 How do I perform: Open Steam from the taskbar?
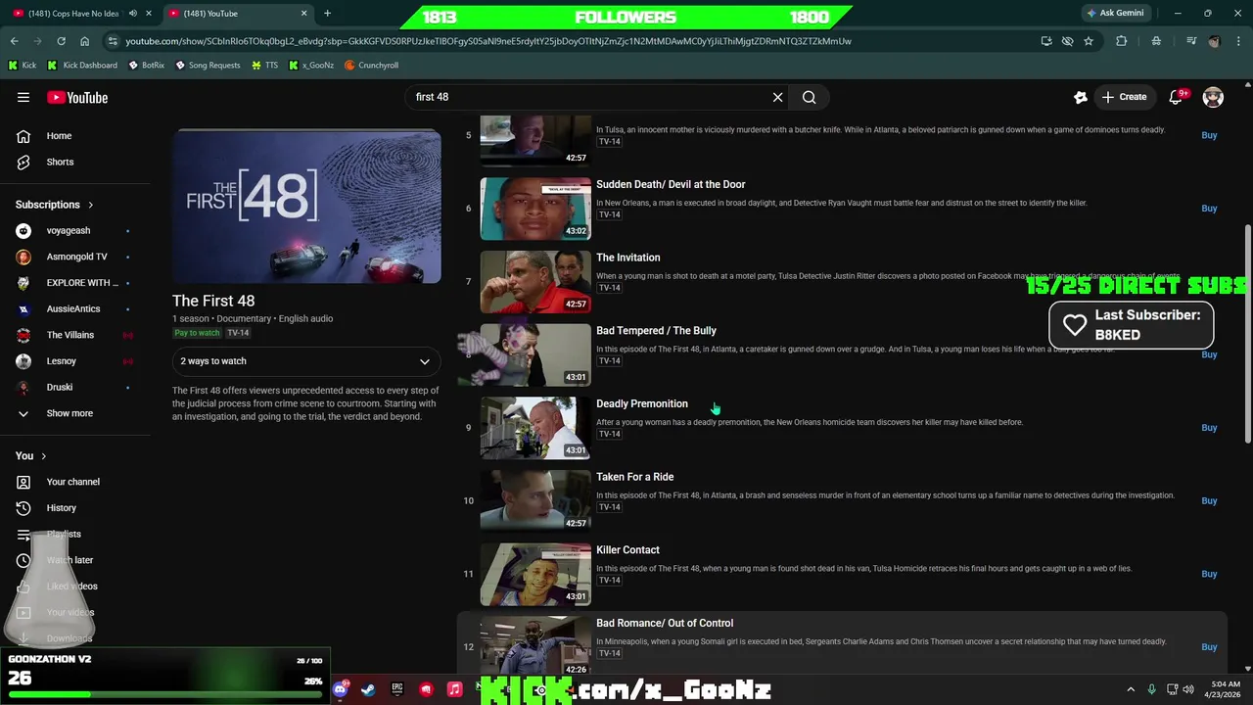point(368,689)
